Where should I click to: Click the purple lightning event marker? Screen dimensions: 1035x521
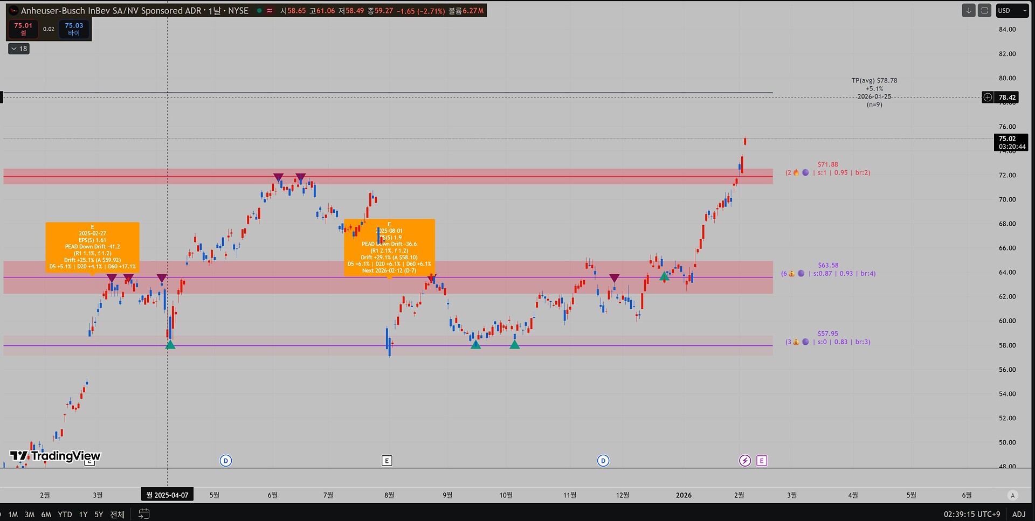pos(745,461)
